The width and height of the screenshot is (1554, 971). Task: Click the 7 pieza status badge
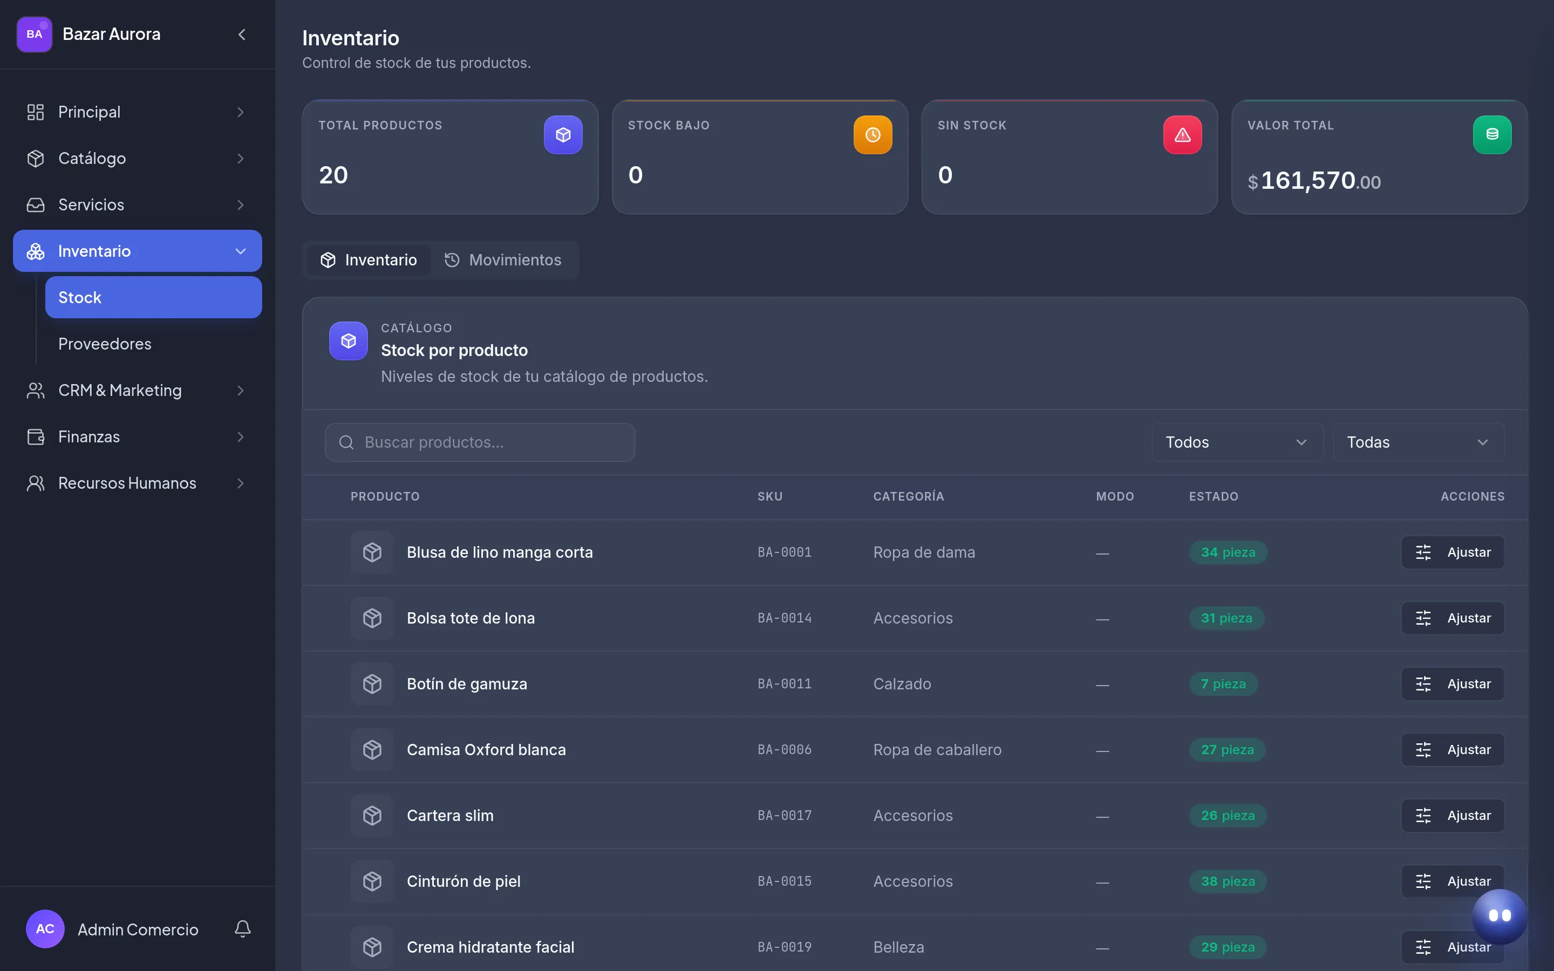coord(1223,684)
